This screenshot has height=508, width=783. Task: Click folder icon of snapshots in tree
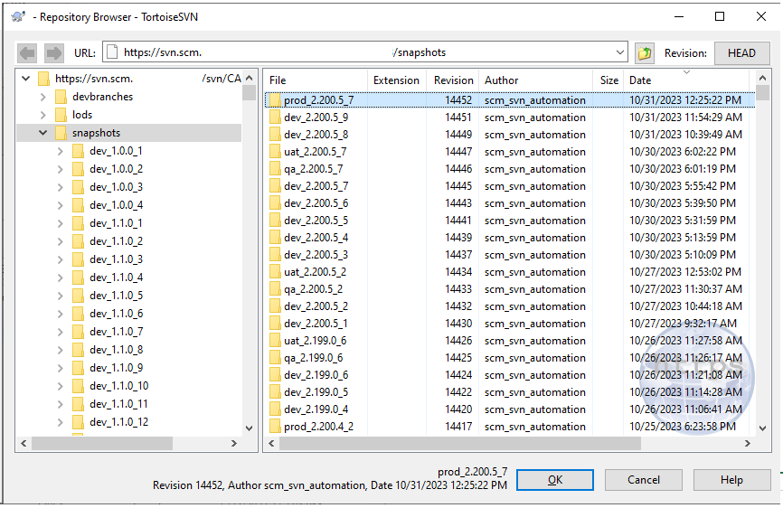(x=61, y=133)
